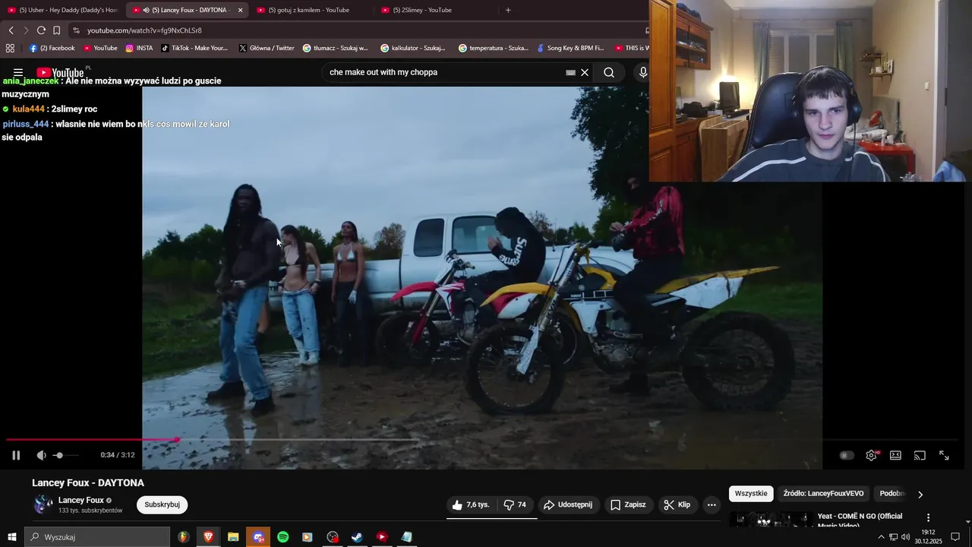Select the Podobne filter chip
This screenshot has width=972, height=547.
893,494
